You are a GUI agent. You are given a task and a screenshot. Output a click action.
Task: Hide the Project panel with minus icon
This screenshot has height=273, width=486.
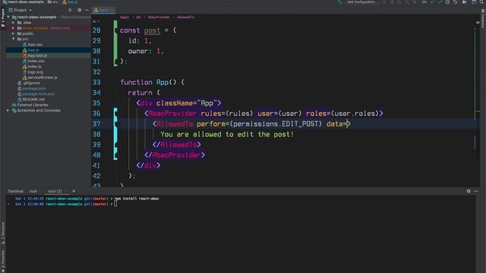click(87, 10)
